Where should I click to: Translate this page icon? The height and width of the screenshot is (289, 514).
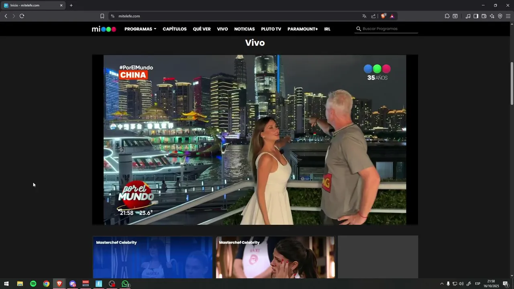pyautogui.click(x=364, y=16)
